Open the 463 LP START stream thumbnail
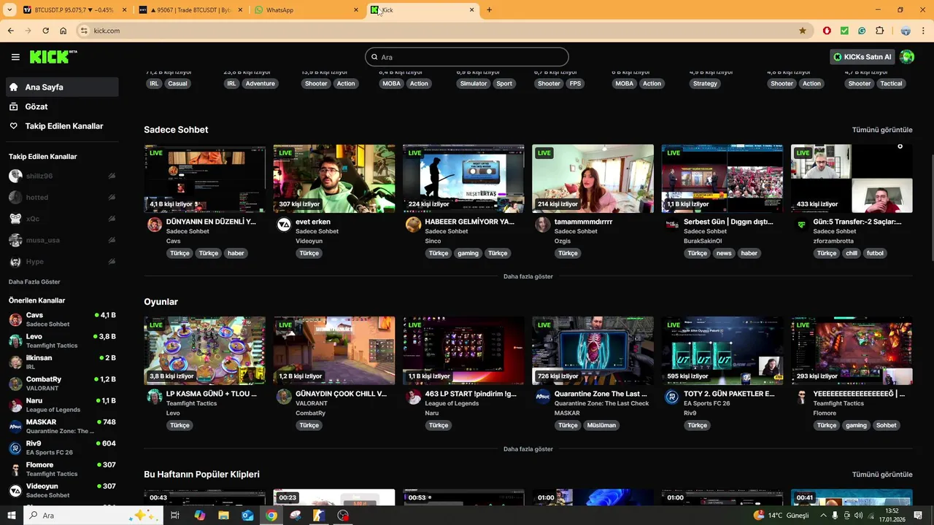The height and width of the screenshot is (525, 934). click(x=463, y=351)
